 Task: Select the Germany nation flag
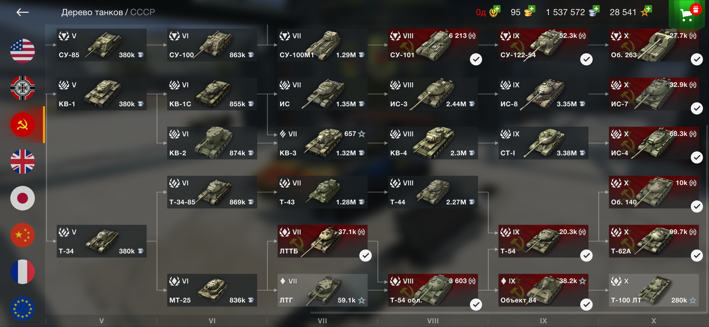tap(22, 88)
